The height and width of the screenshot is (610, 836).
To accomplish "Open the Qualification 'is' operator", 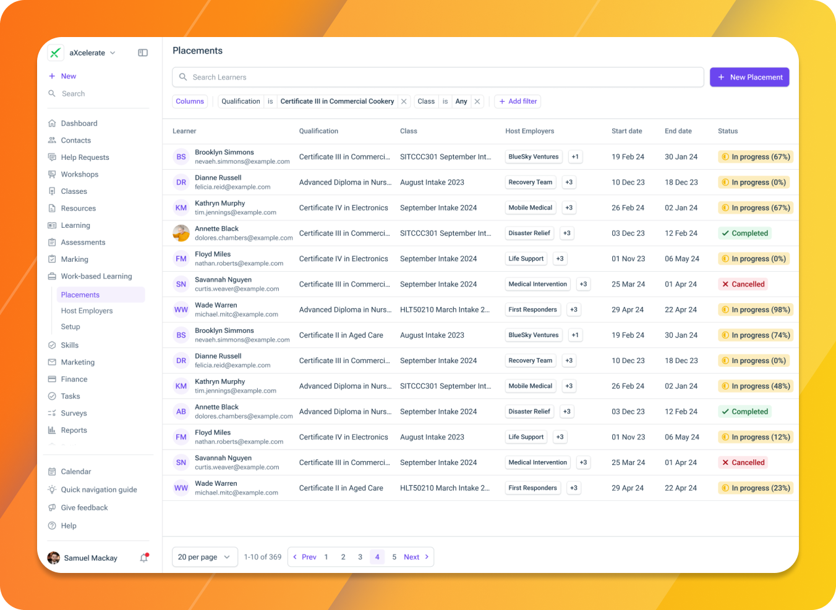I will click(270, 101).
